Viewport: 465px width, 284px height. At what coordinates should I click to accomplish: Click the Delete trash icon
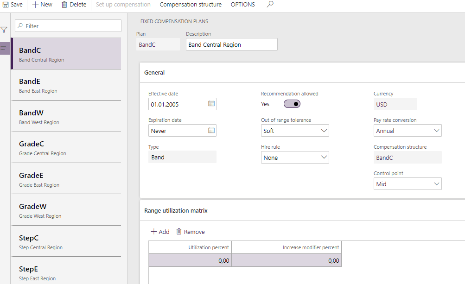pyautogui.click(x=64, y=5)
